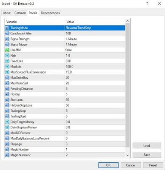Screen dimensions: 165x170
Task: Click the icon next to StopLoss
Action: pyautogui.click(x=7, y=100)
